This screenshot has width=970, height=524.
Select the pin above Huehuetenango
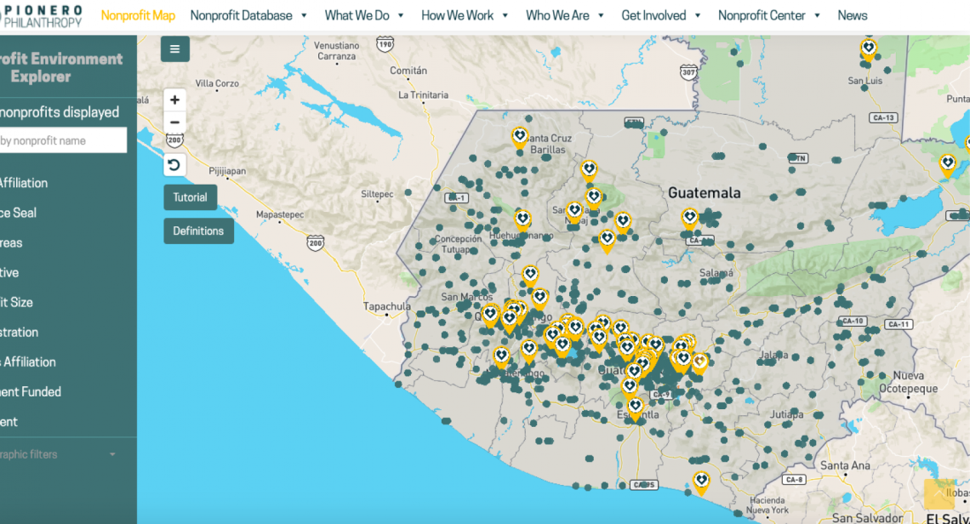tap(522, 219)
